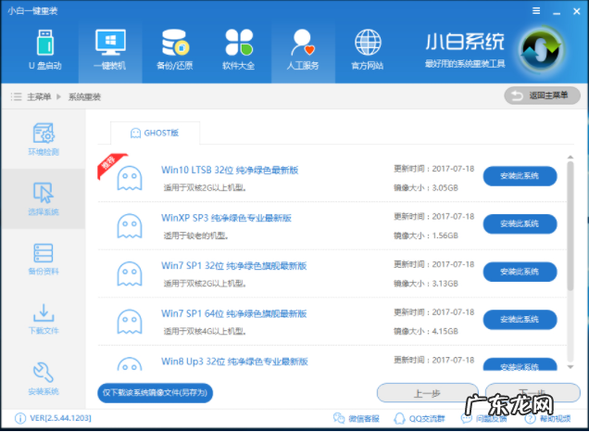Screen dimensions: 589x432
Task: Go to 选择系统 step icon
Action: pyautogui.click(x=44, y=193)
